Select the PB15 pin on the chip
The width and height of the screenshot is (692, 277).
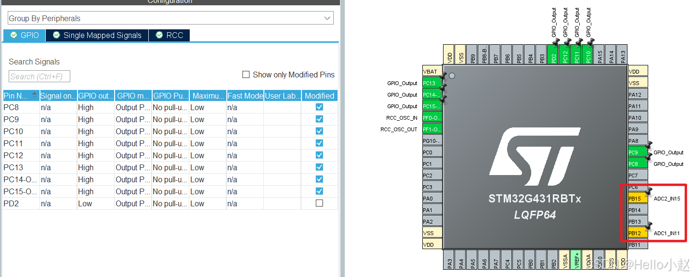638,199
